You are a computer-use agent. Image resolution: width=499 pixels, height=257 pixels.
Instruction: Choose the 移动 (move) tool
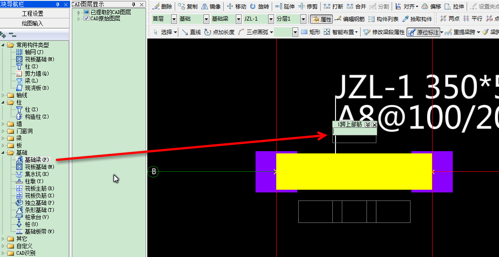pos(236,7)
